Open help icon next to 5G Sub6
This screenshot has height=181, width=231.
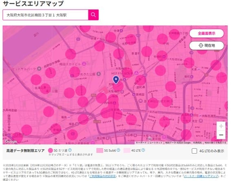[118, 150]
